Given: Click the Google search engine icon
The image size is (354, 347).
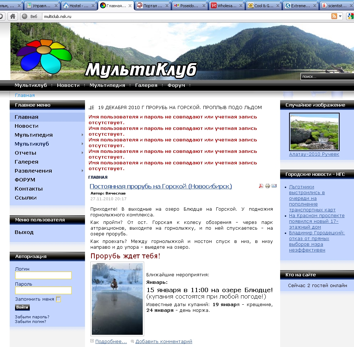Looking at the screenshot, I should pos(350,16).
